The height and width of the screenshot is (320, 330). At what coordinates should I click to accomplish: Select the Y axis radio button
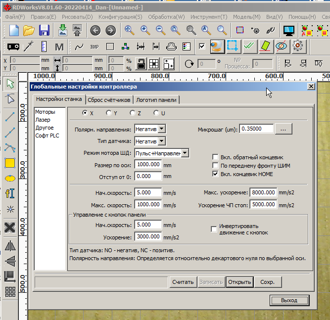(109, 113)
